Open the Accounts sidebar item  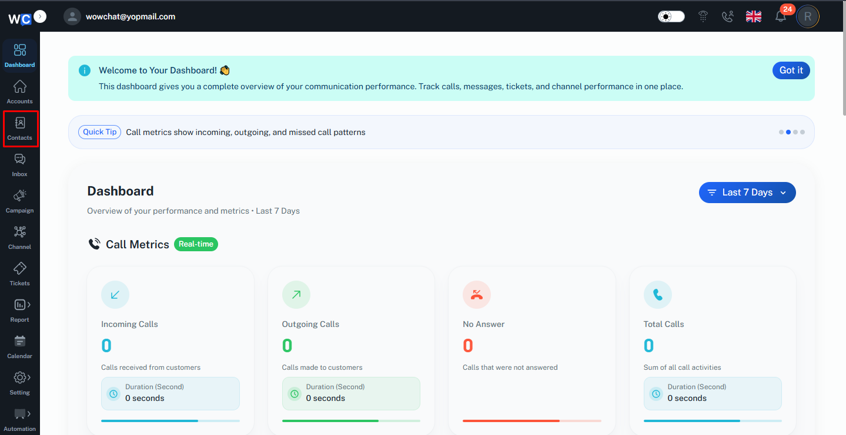point(20,92)
